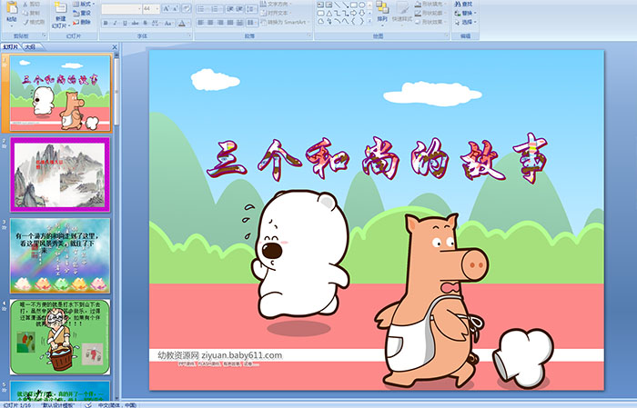Select the Format Painter brush
The width and height of the screenshot is (637, 408).
click(25, 22)
